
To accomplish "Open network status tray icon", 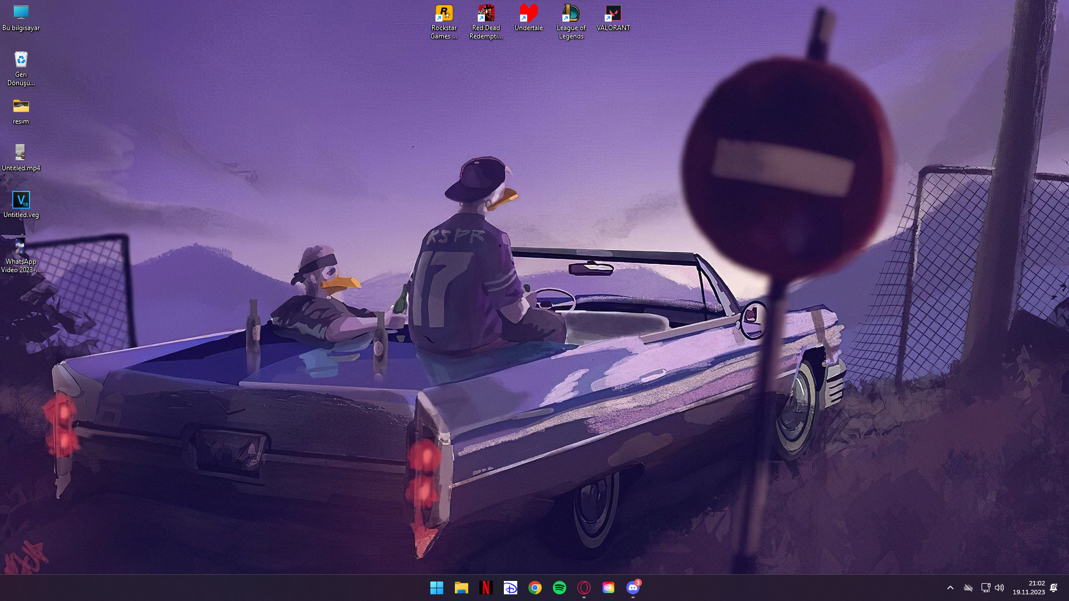I will 985,588.
